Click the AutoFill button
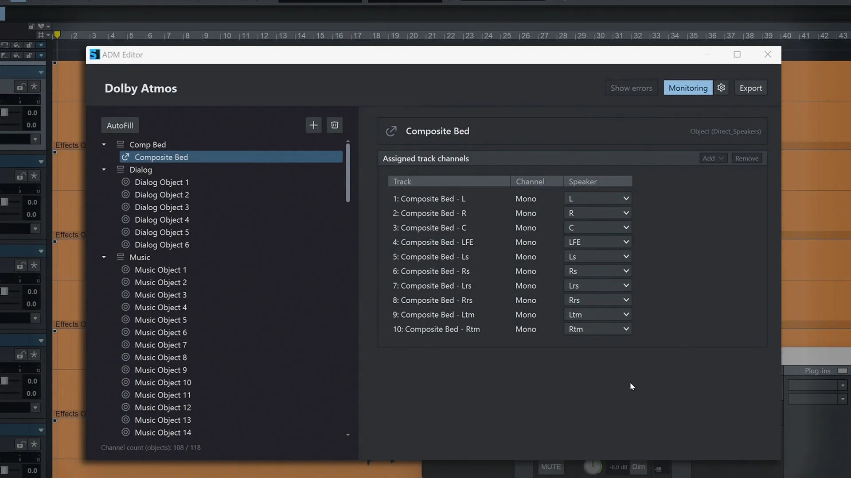 point(120,125)
